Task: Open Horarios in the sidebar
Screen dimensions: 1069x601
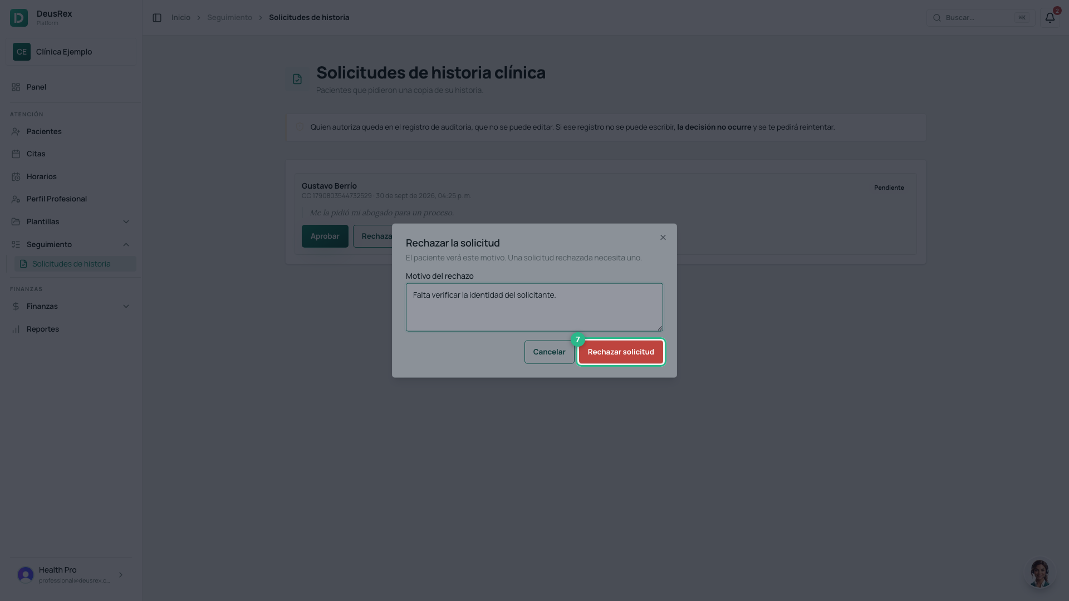Action: click(x=71, y=177)
